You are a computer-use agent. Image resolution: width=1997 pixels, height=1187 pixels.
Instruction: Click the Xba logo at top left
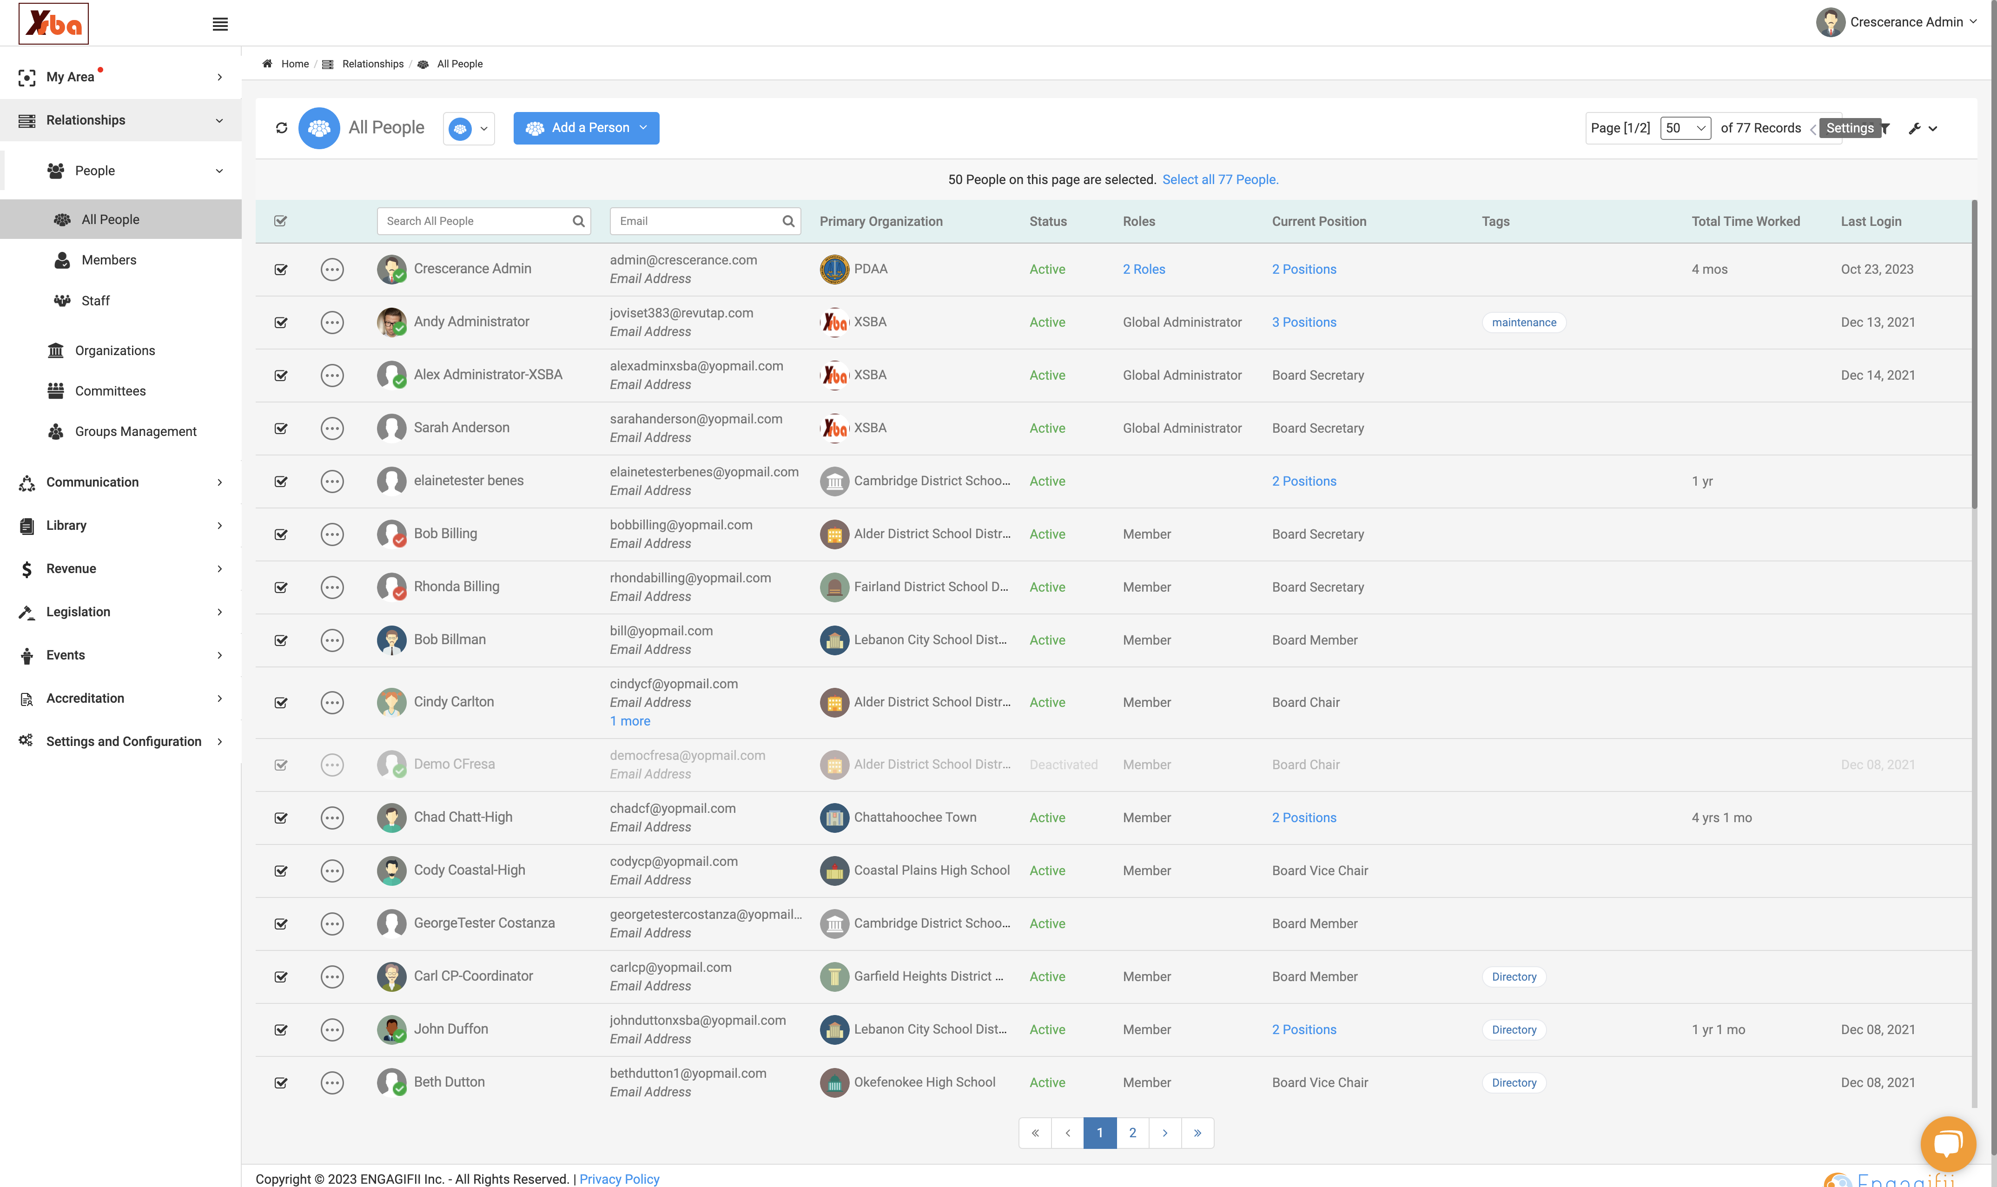[53, 23]
